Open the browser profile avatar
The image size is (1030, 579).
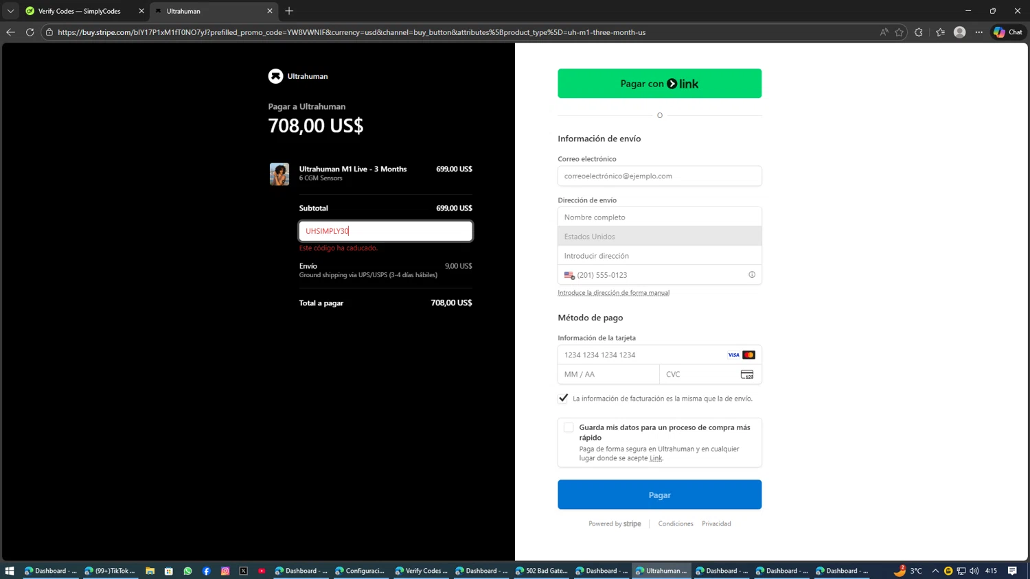[x=960, y=32]
